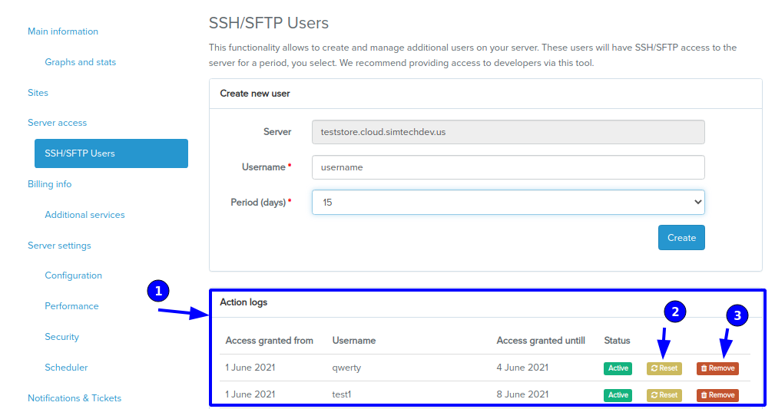Open Billing info

(49, 184)
